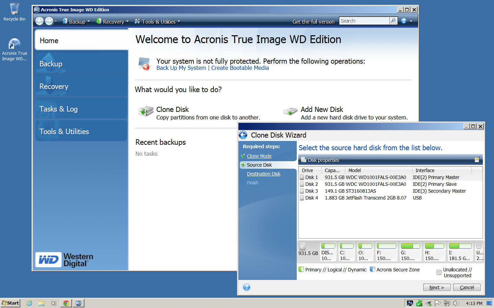Viewport: 494px width, 308px height.
Task: Click the DIS... partition block
Action: (x=328, y=252)
